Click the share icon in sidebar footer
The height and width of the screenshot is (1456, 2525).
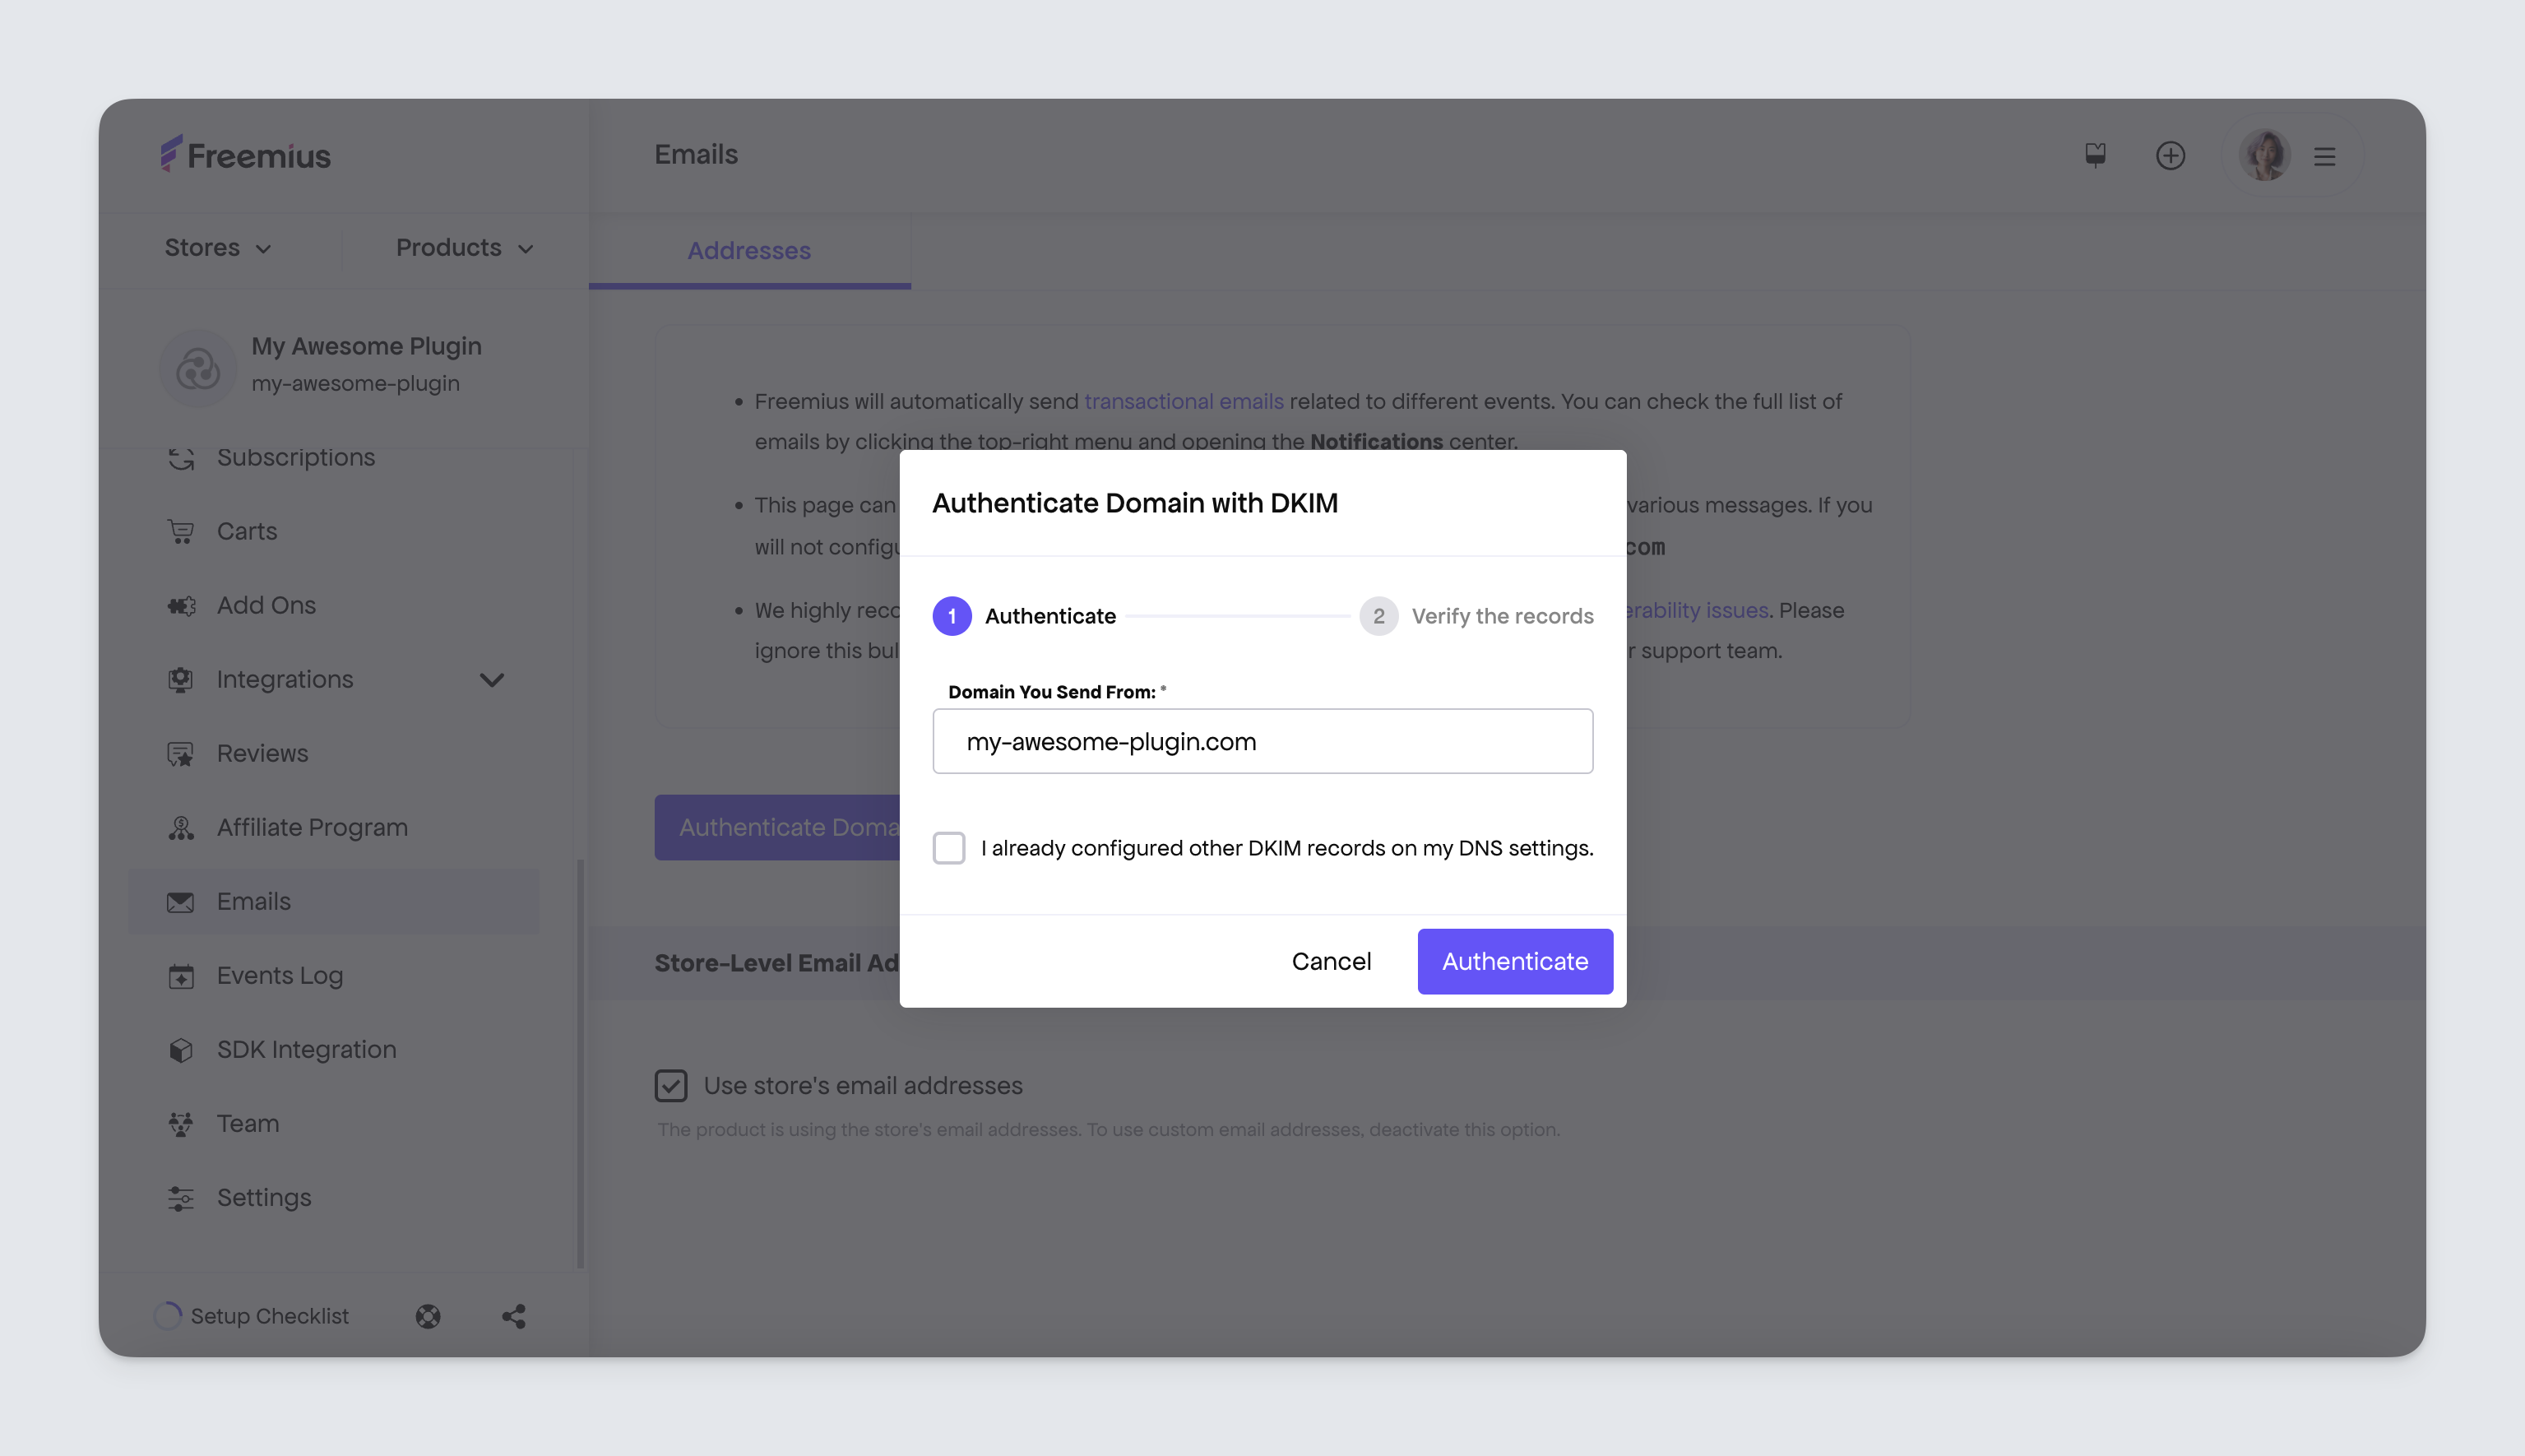pyautogui.click(x=514, y=1316)
